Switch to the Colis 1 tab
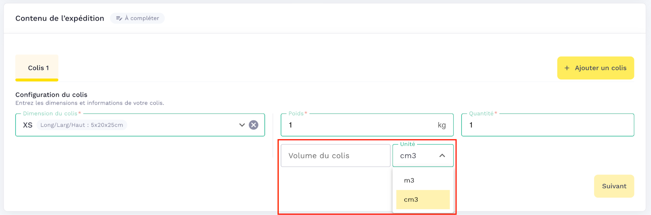Screen dimensions: 651x215 click(38, 68)
